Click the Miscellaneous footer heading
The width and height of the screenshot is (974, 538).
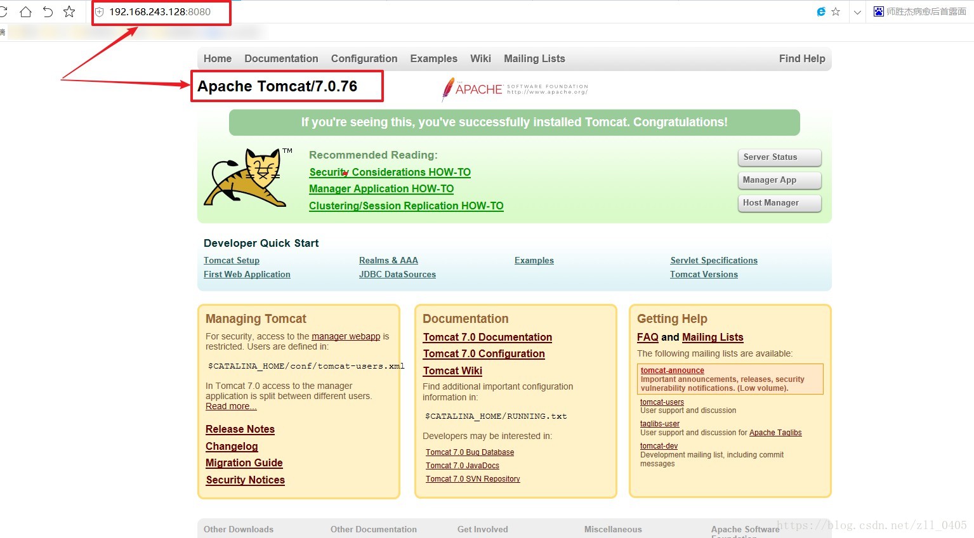[x=613, y=529]
